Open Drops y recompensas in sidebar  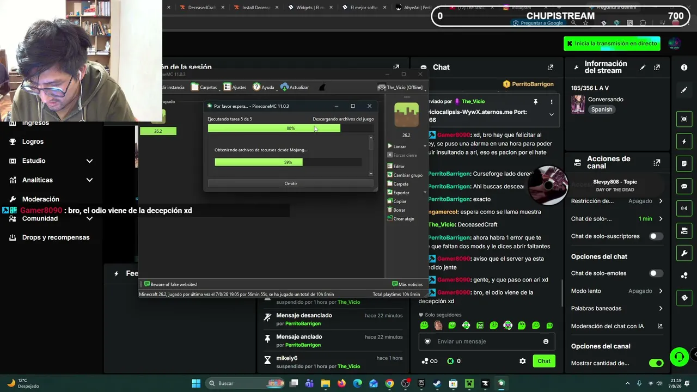pos(51,237)
